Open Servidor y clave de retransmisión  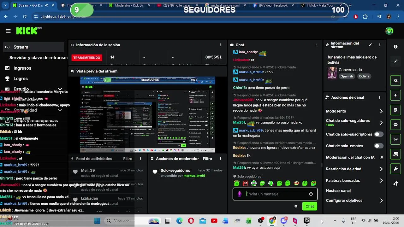[x=38, y=58]
